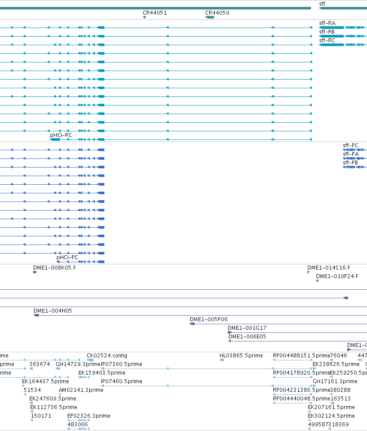Click the 363674 feature label
This screenshot has height=431, width=367.
40,364
